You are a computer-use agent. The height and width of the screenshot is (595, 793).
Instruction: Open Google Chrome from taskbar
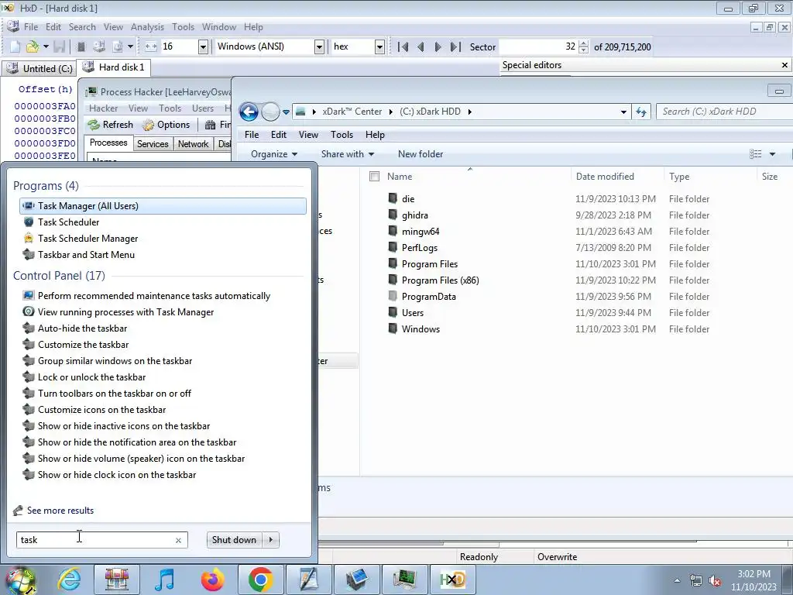[260, 580]
